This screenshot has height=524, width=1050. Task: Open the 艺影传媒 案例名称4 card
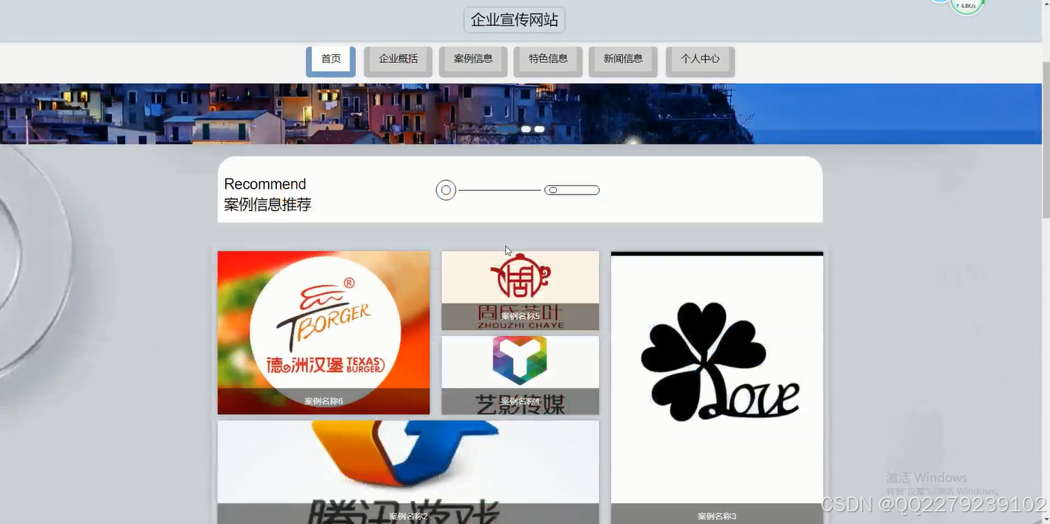pyautogui.click(x=521, y=375)
